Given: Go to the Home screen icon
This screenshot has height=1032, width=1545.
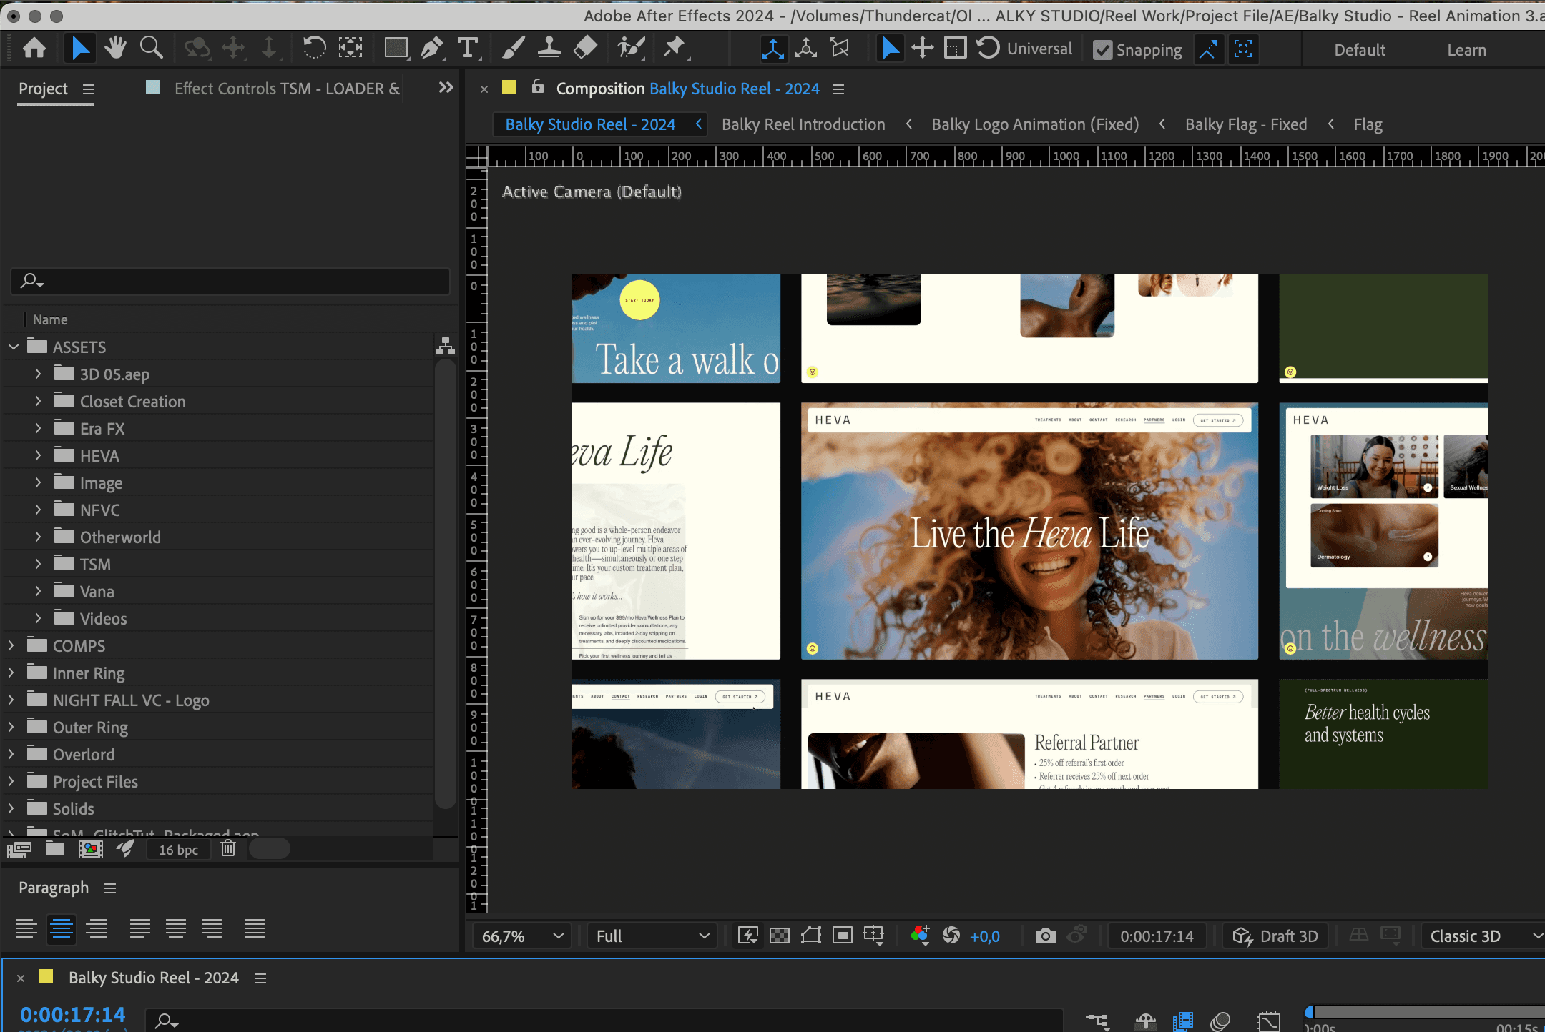Looking at the screenshot, I should [x=34, y=49].
